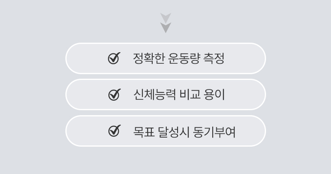Viewport: 331px width, 174px height.
Task: Toggle the checkmark beside 정확한 운동량 측정
Action: click(x=114, y=58)
